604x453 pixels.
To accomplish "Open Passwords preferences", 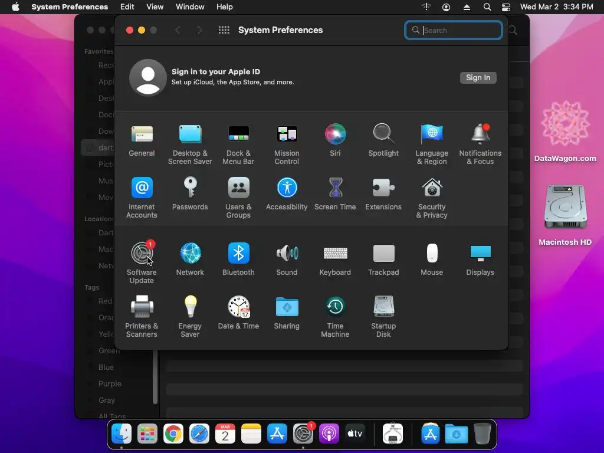I will tap(190, 193).
